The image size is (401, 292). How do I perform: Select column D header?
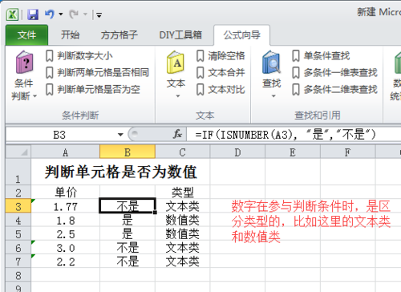(237, 152)
